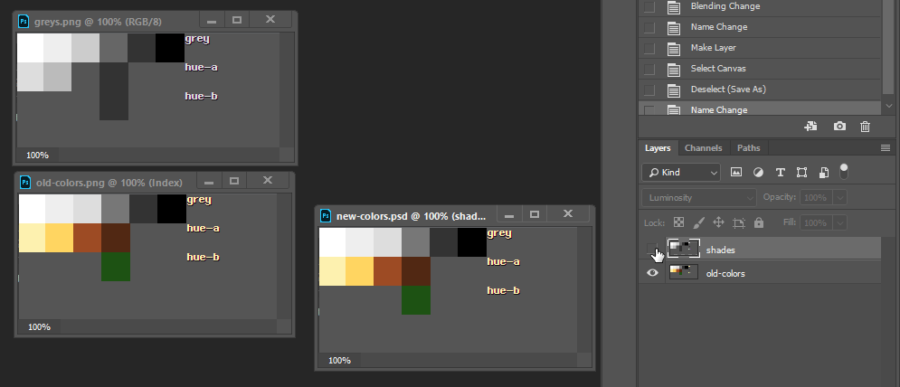Viewport: 900px width, 387px height.
Task: Filter layers by smart objects icon
Action: 823,172
